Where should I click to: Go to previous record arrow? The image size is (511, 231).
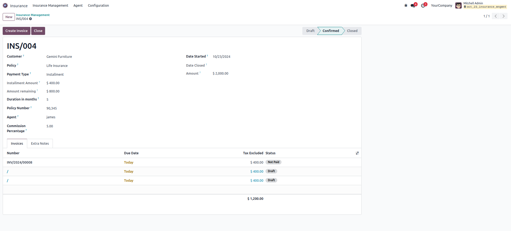tap(496, 16)
